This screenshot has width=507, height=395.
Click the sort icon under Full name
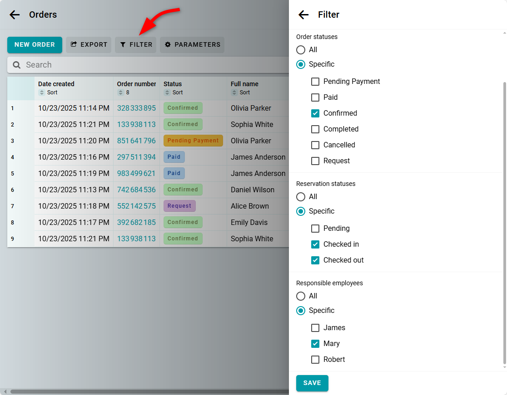pos(234,93)
